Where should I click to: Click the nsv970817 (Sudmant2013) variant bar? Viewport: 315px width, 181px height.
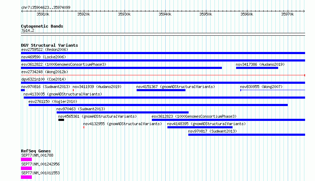[x=247, y=135]
